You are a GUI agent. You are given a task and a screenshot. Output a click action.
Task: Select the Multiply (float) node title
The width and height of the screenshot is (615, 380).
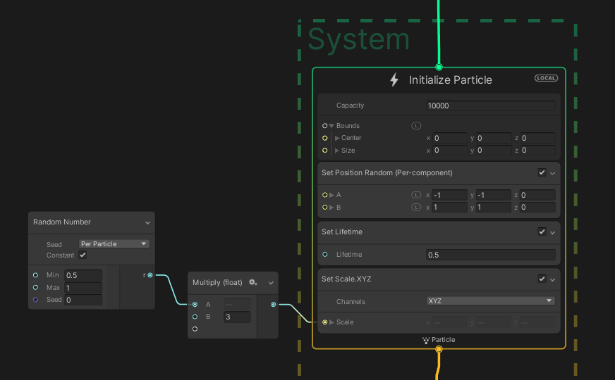tap(217, 282)
